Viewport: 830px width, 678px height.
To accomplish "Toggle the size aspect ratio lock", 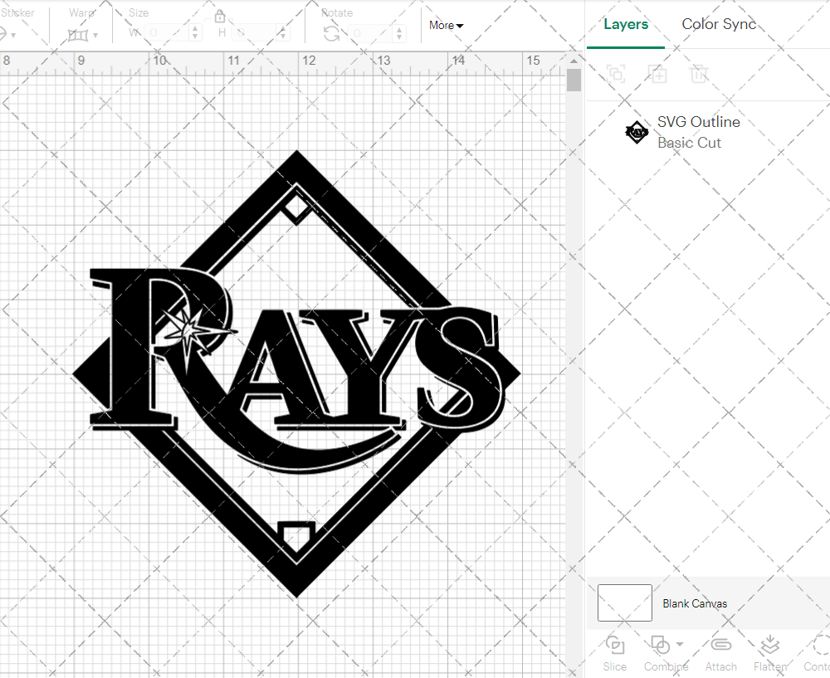I will [x=220, y=17].
